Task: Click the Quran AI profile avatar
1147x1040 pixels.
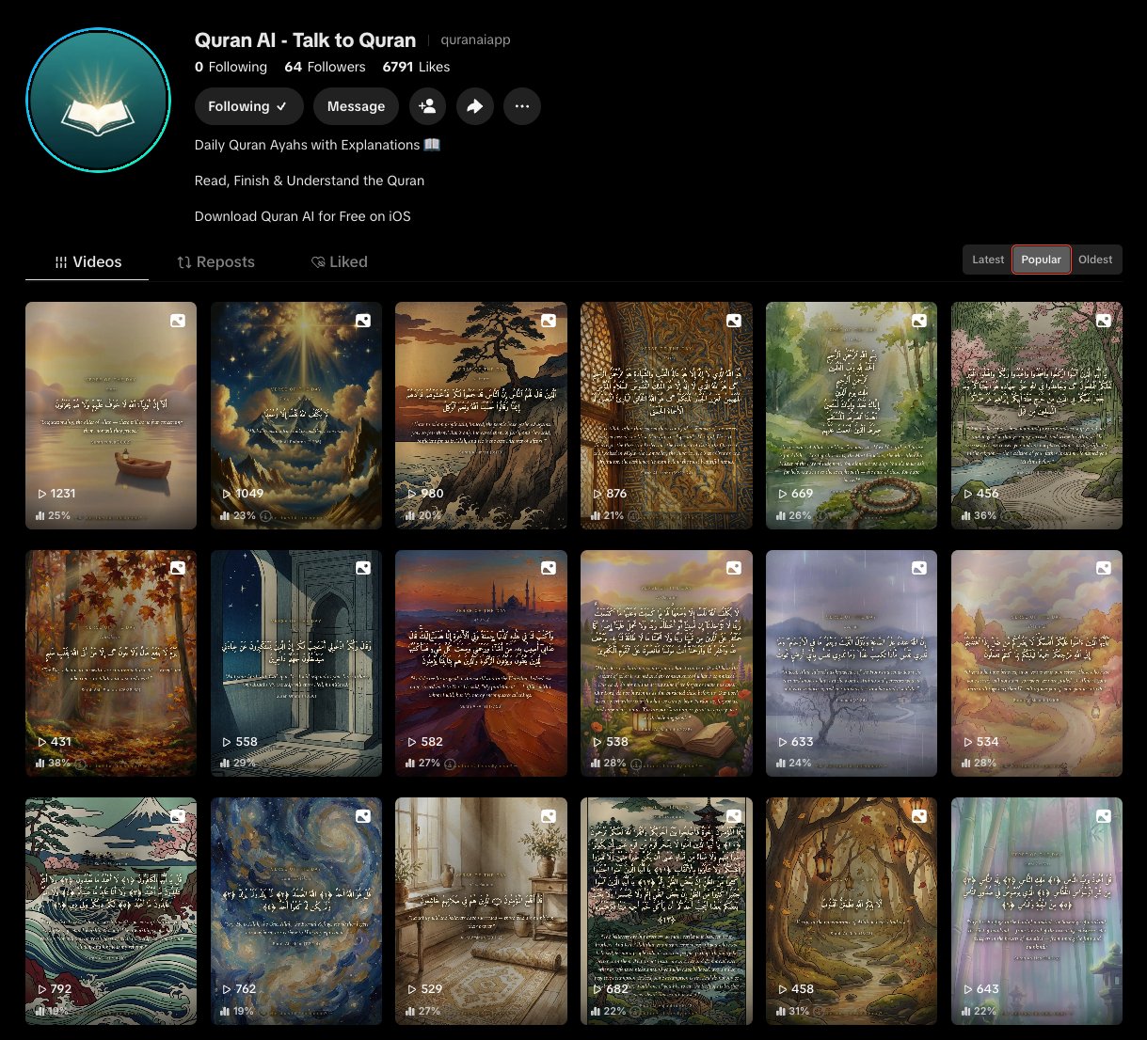Action: [x=98, y=100]
